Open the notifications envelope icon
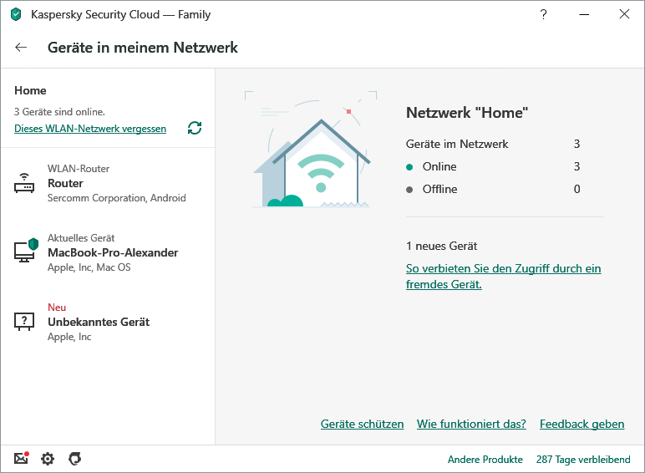The width and height of the screenshot is (645, 473). pyautogui.click(x=21, y=459)
